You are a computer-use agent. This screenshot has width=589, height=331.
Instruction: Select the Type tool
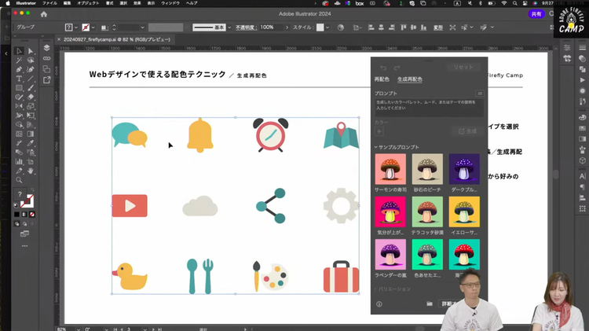(20, 79)
